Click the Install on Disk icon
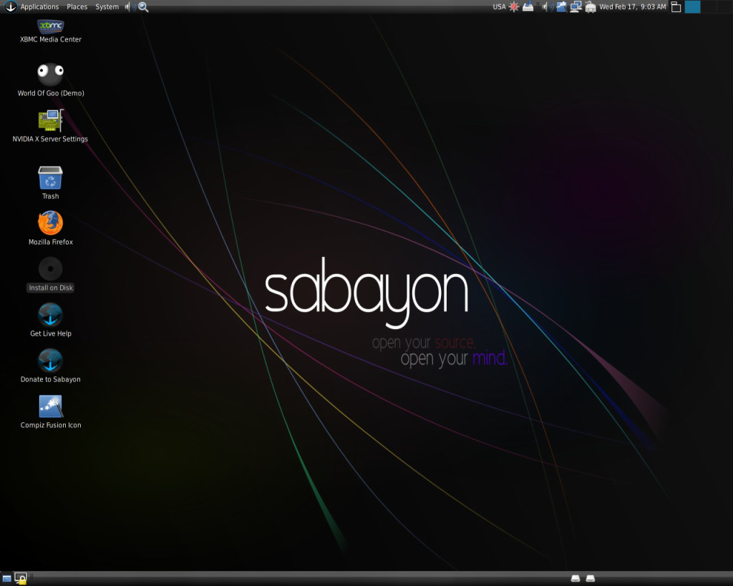 coord(50,270)
